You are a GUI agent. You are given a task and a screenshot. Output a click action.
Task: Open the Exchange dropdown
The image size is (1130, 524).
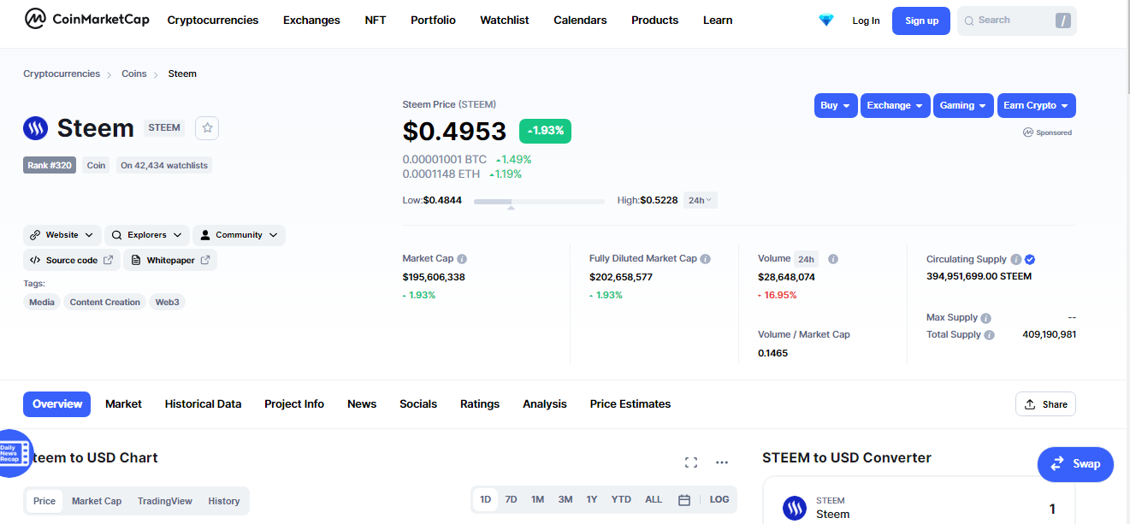click(x=896, y=105)
